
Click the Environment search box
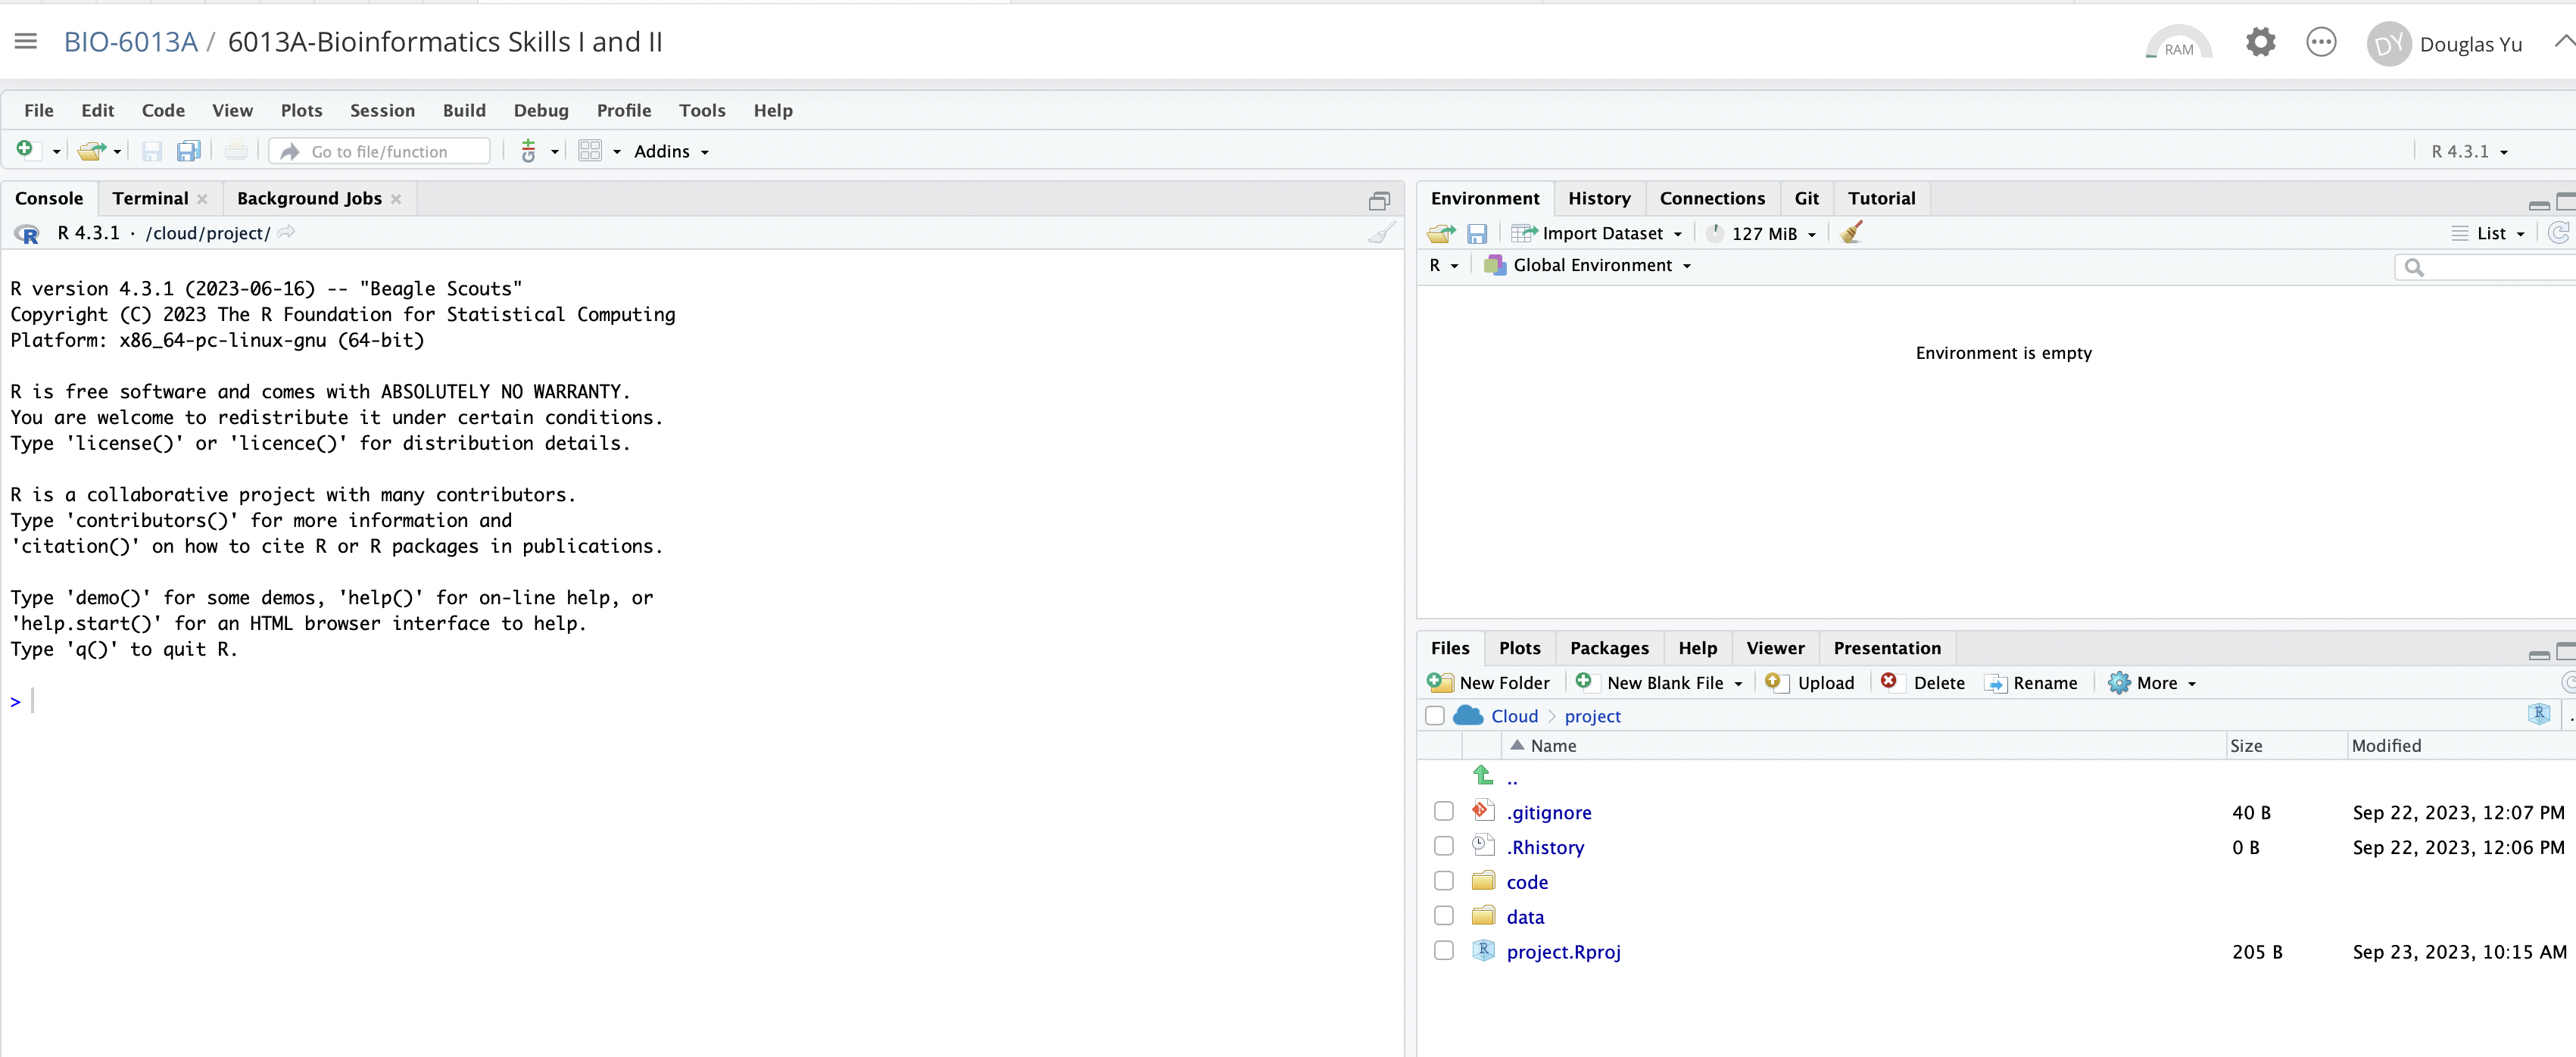tap(2485, 267)
